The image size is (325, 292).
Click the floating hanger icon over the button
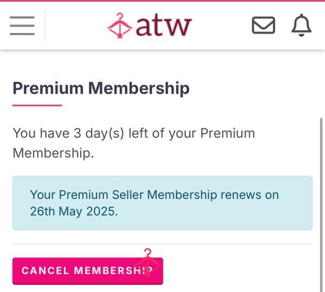(x=147, y=262)
